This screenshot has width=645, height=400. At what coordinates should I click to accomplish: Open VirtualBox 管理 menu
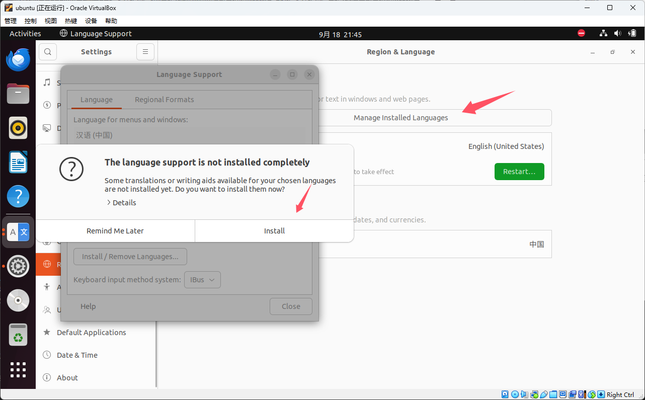click(11, 21)
